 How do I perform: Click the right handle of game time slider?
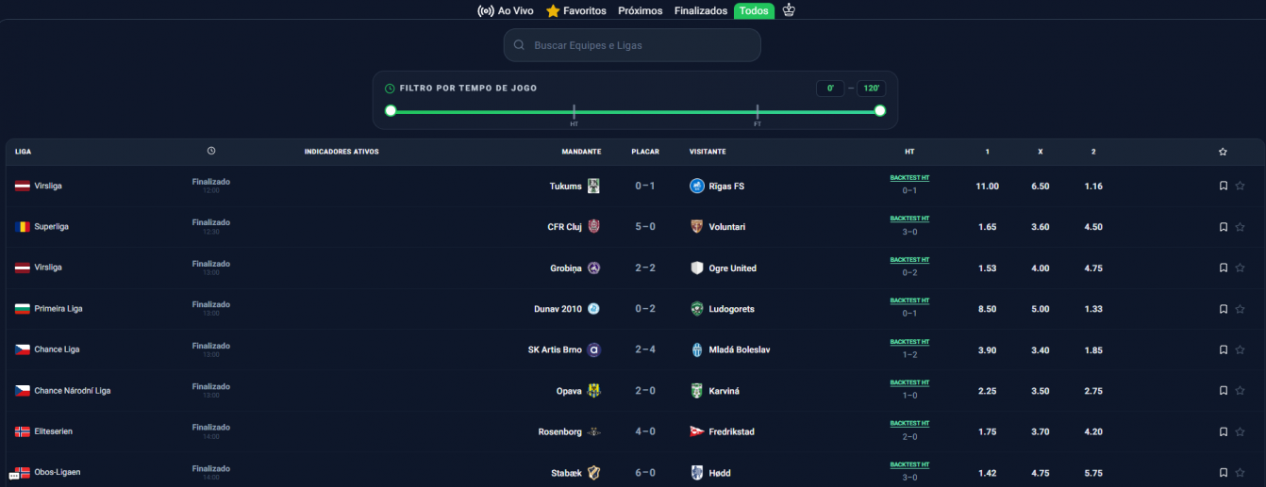pyautogui.click(x=880, y=110)
